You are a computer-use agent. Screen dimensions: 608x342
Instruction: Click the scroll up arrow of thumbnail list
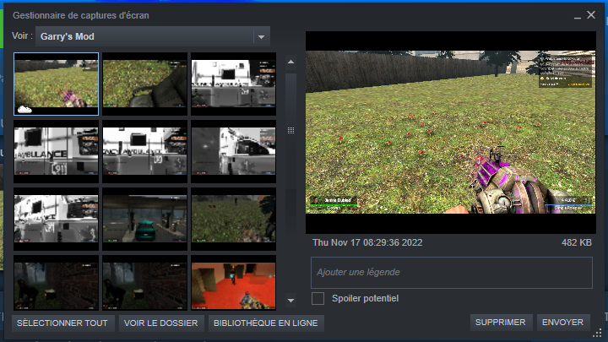click(290, 62)
